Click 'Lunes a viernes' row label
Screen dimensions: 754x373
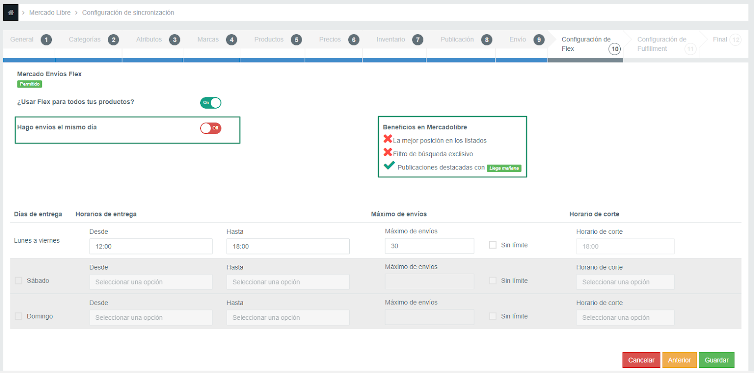click(37, 241)
